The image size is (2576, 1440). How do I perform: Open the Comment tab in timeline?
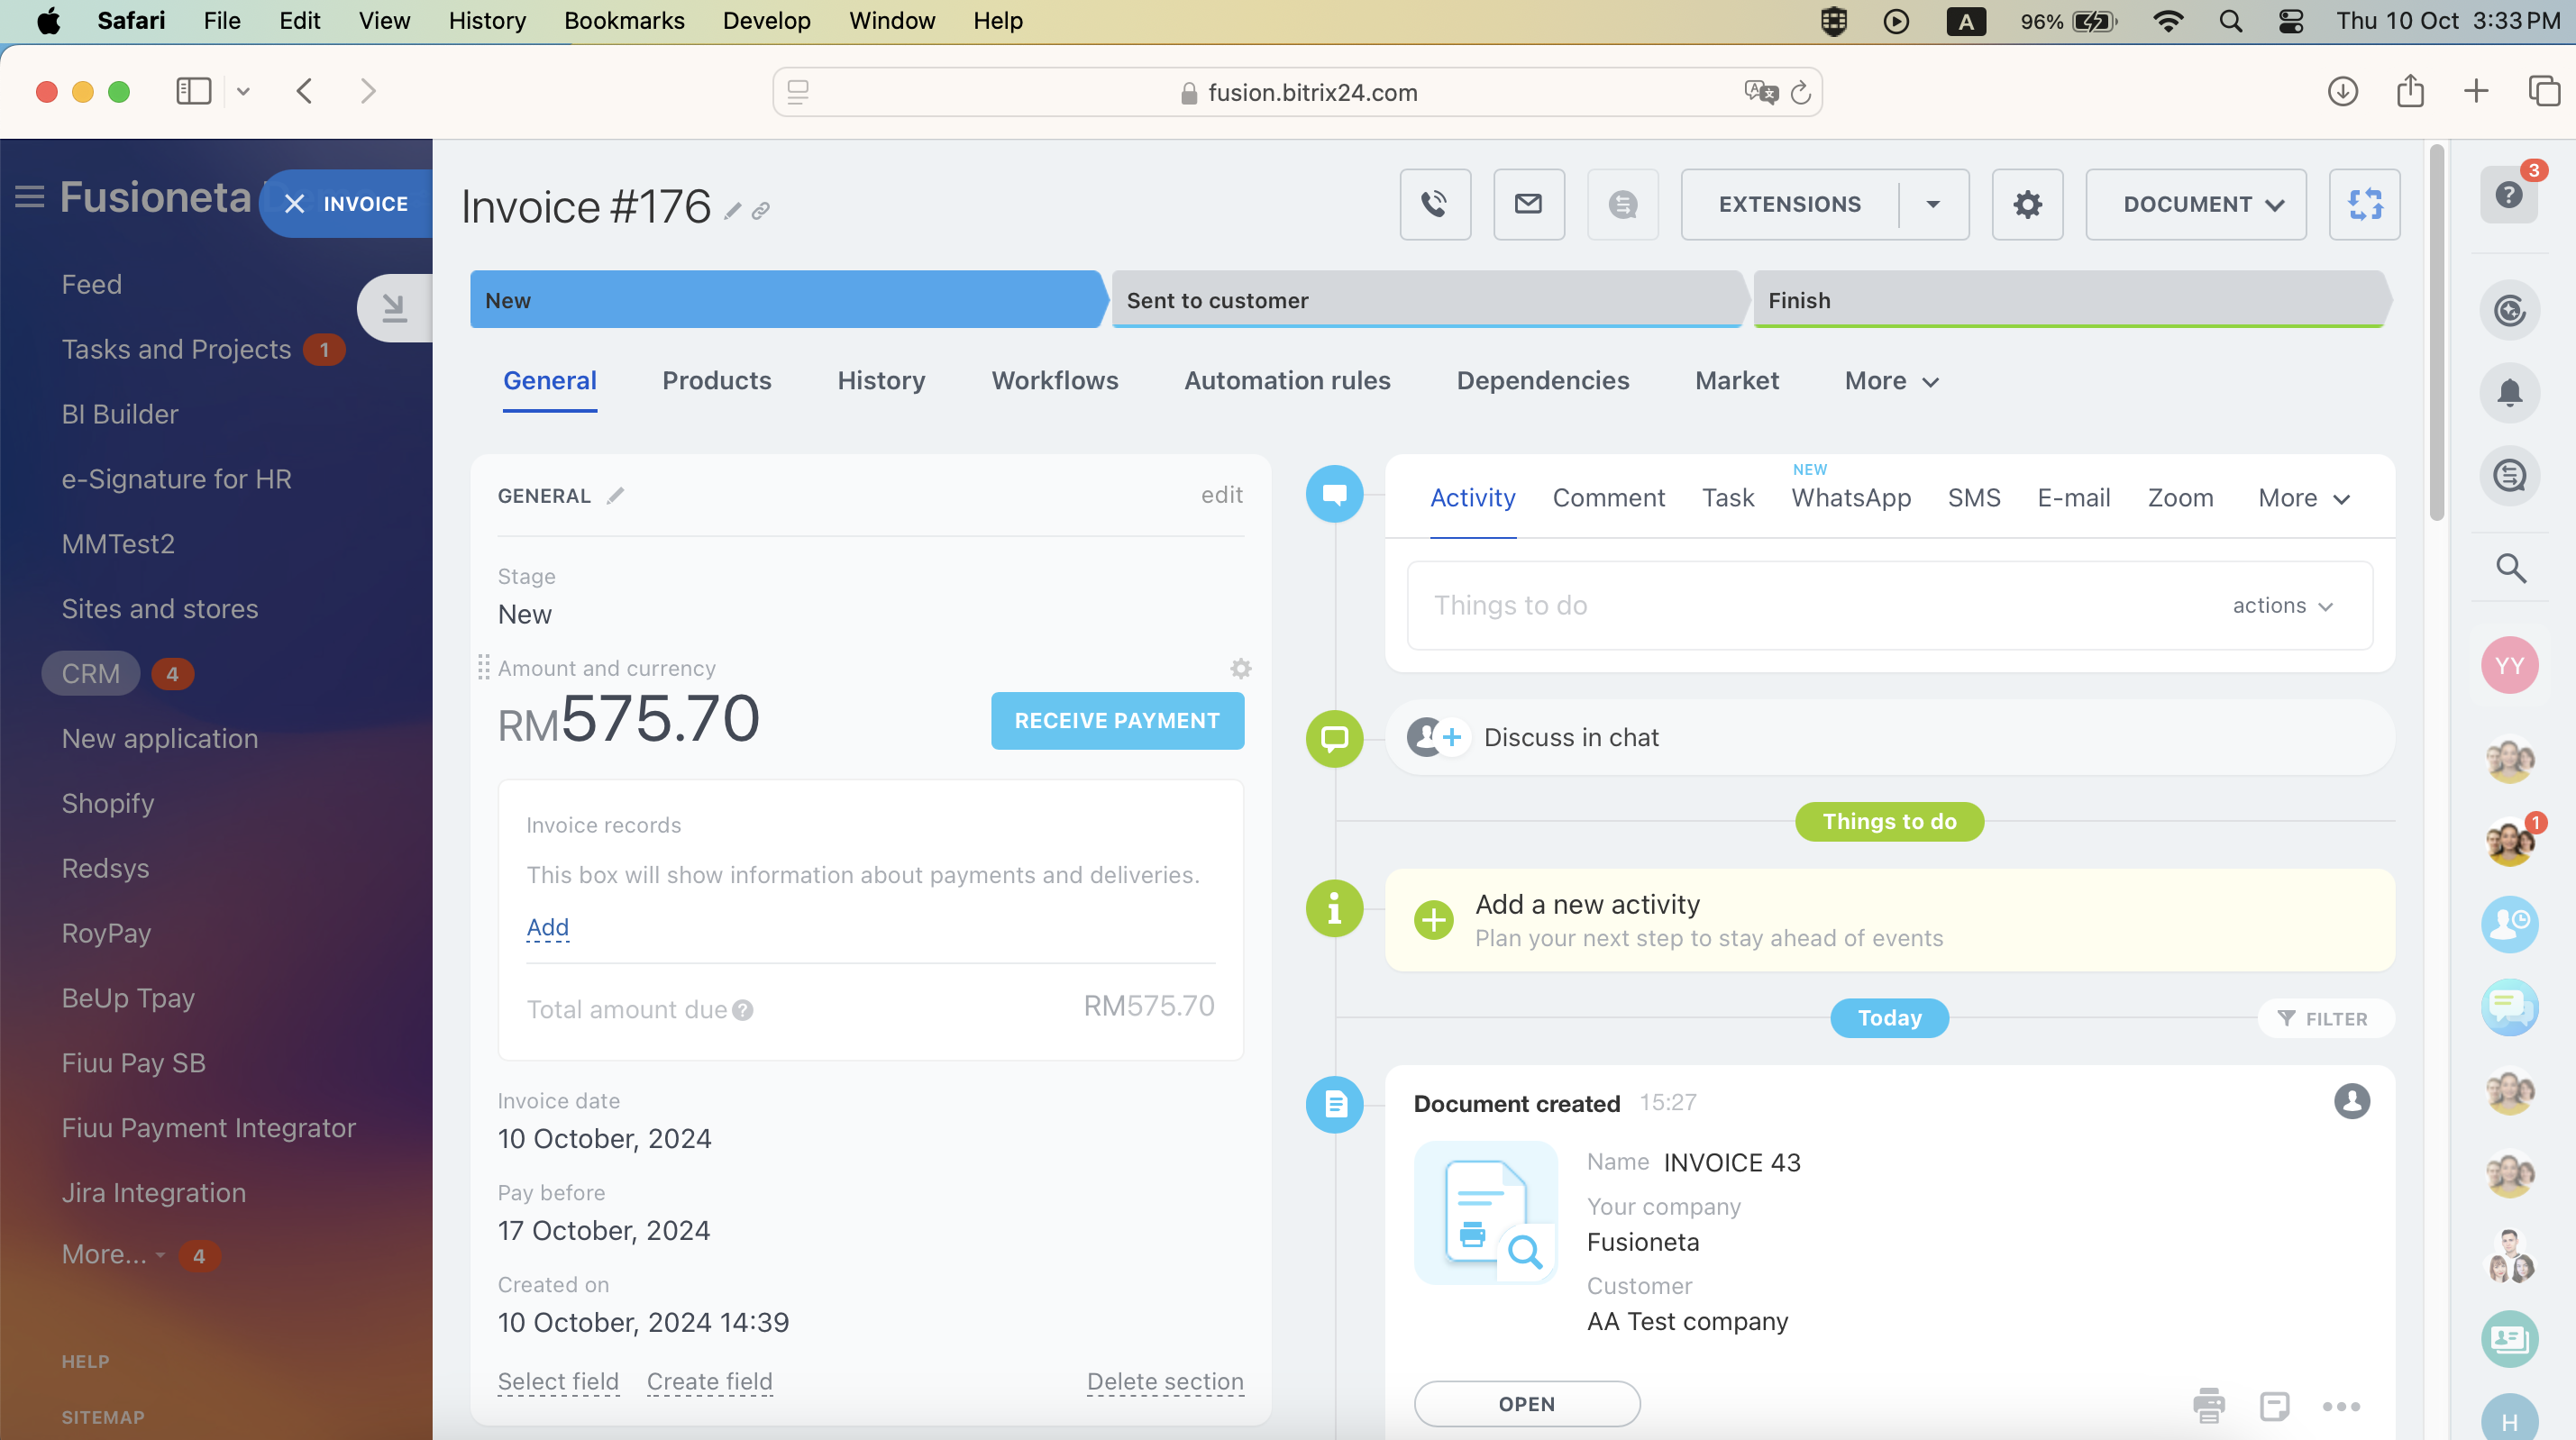(x=1608, y=498)
